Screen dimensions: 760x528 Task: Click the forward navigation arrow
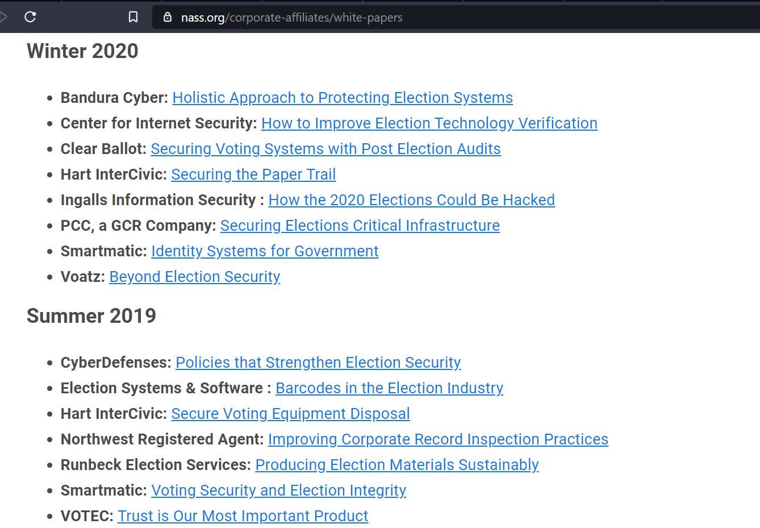[x=3, y=17]
